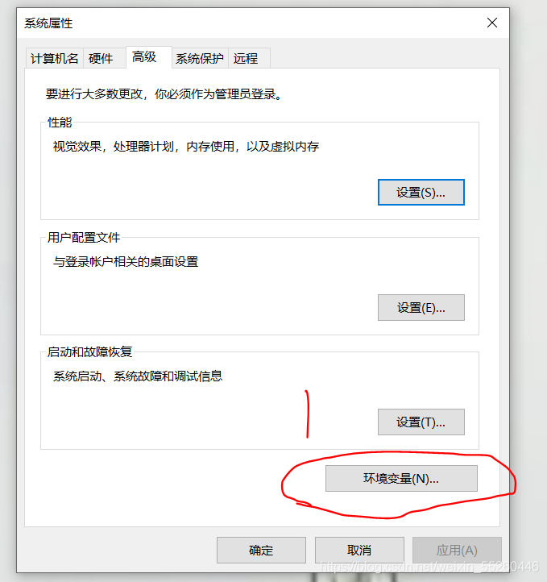Click the text 与登录帐户相关的桌面设置
Viewport: 547px width, 582px height.
(x=126, y=262)
